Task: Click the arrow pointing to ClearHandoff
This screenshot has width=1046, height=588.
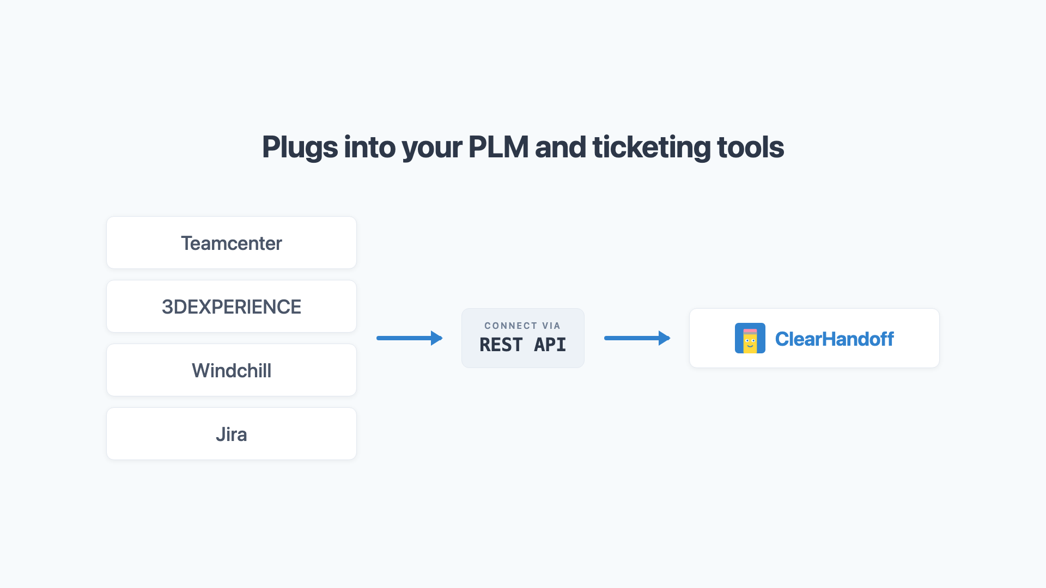Action: (x=637, y=338)
